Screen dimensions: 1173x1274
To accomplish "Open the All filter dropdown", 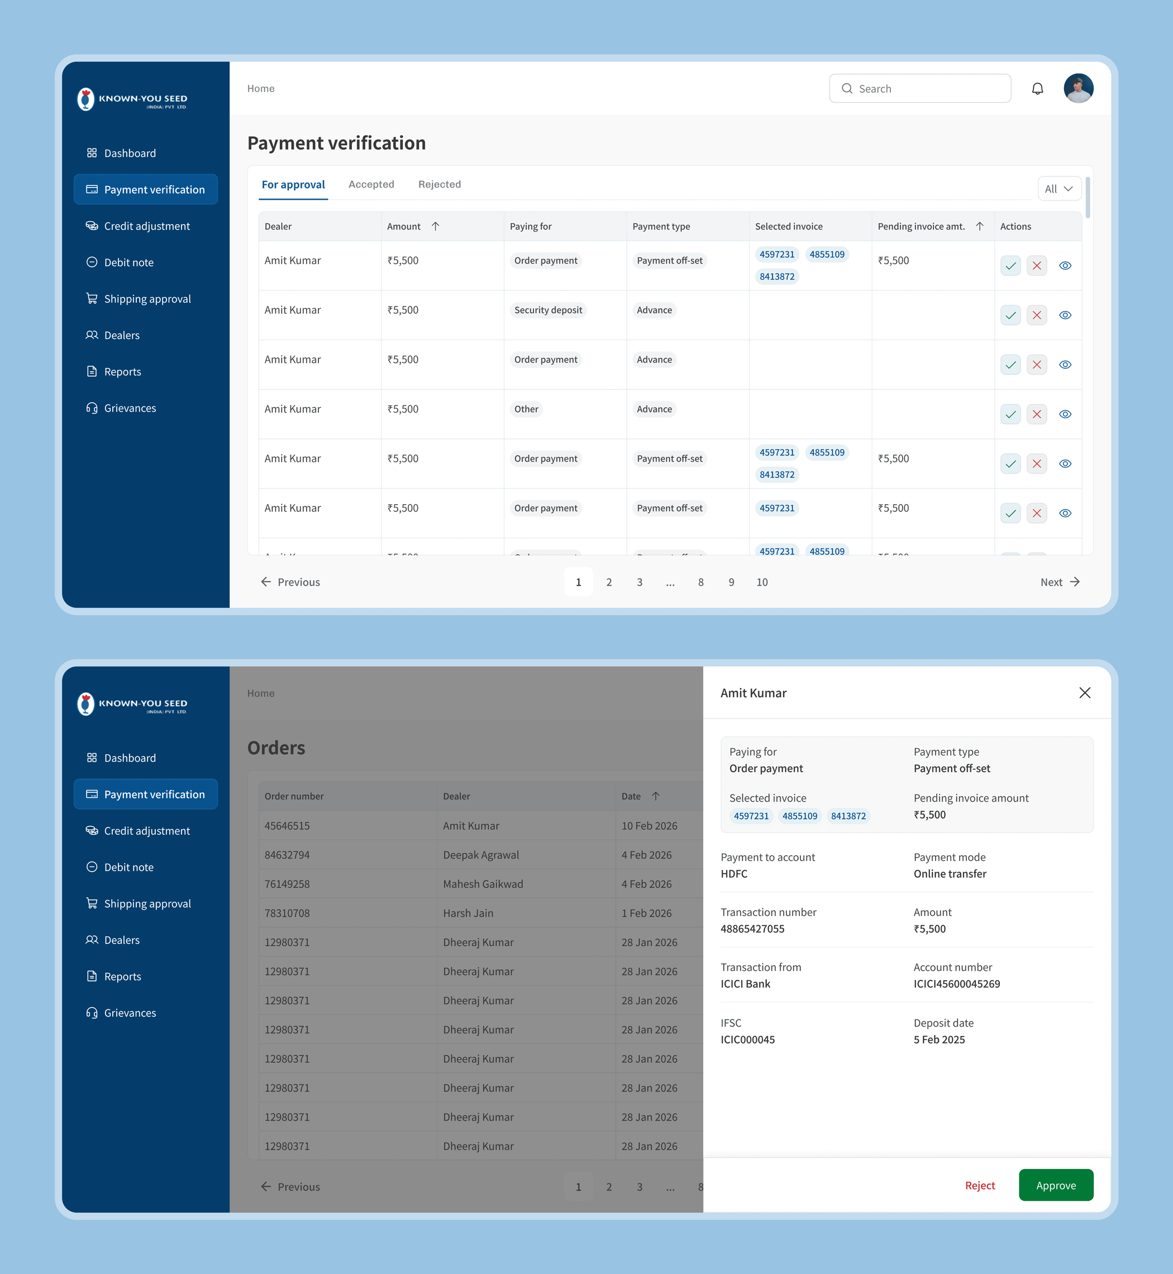I will (1058, 189).
